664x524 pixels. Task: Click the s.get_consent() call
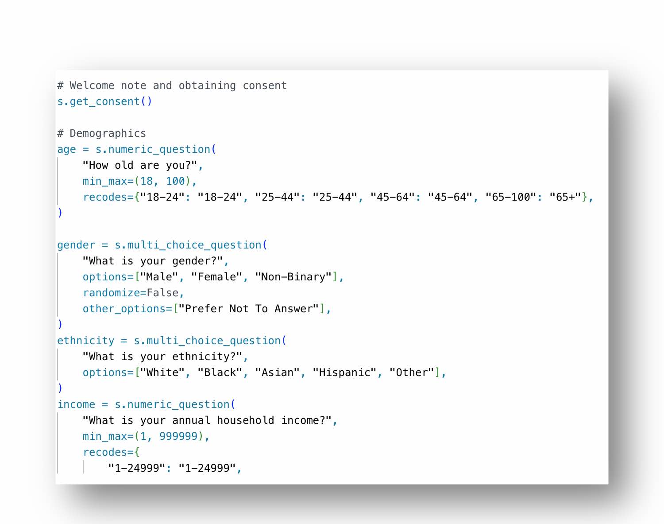(x=104, y=101)
